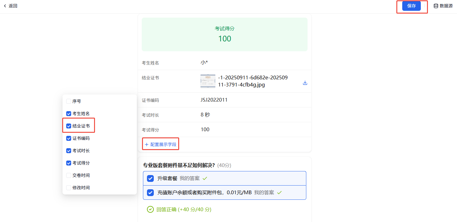Image resolution: width=457 pixels, height=222 pixels.
Task: Toggle the 证书编码 checkbox off
Action: point(69,138)
